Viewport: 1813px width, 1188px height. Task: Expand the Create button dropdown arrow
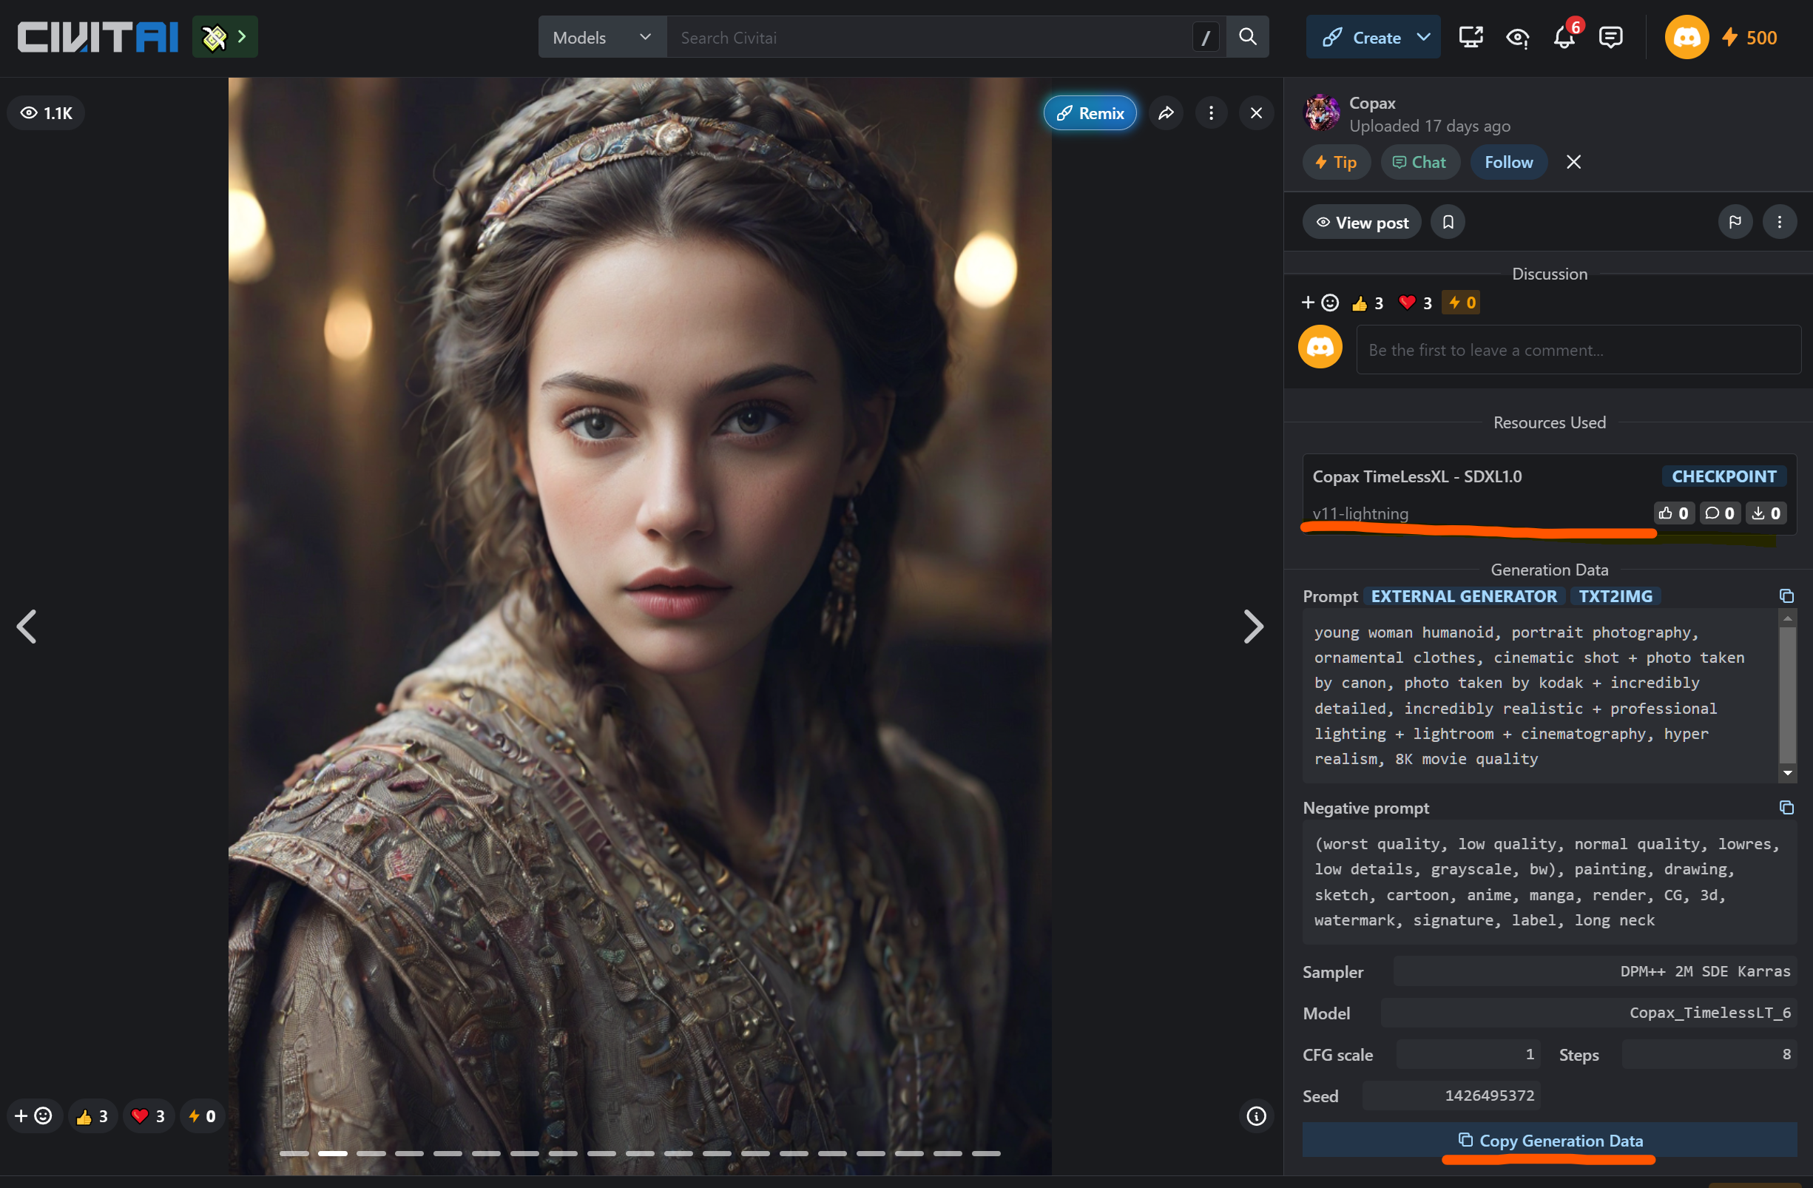tap(1423, 37)
